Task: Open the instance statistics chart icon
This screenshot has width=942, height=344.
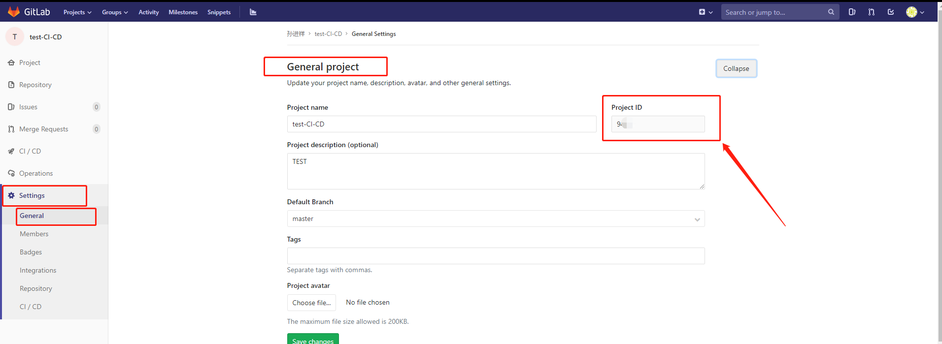Action: pos(253,12)
